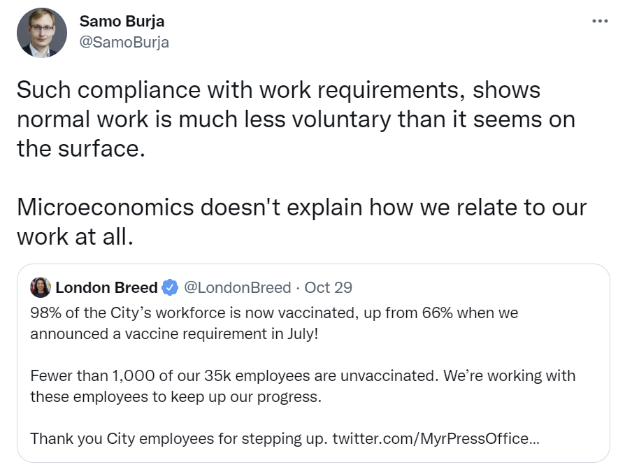Click London Breed's verified badge icon
Screen dimensions: 618x467
(x=170, y=287)
